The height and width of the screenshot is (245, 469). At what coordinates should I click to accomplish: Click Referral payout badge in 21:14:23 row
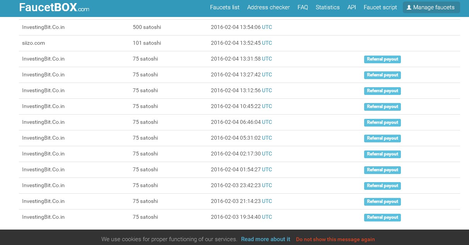[382, 201]
